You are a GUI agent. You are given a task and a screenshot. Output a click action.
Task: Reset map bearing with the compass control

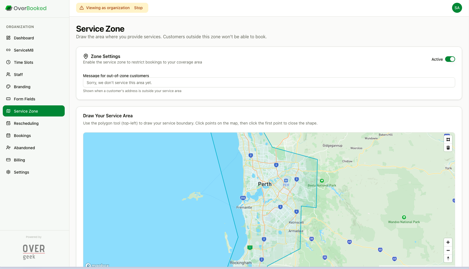[x=448, y=258]
